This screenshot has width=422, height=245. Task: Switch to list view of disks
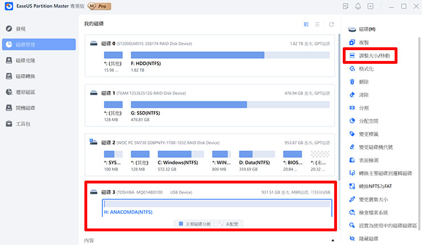317,24
